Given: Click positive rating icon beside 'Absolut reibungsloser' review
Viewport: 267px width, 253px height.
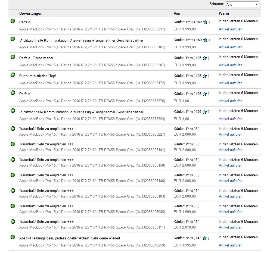Looking at the screenshot, I should click(13, 237).
